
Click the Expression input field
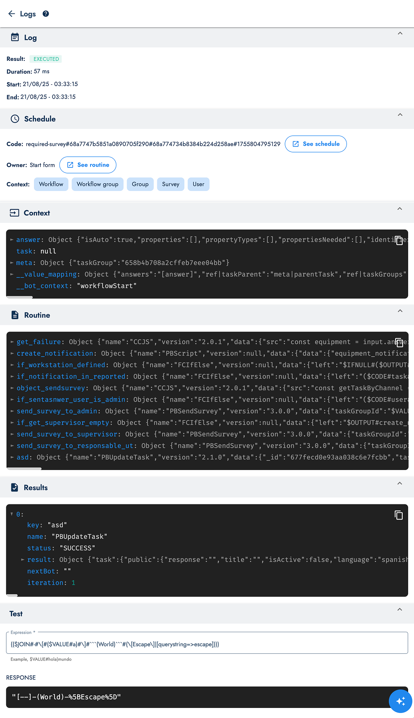point(207,644)
